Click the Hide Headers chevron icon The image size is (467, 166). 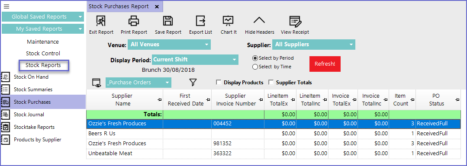[x=259, y=20]
